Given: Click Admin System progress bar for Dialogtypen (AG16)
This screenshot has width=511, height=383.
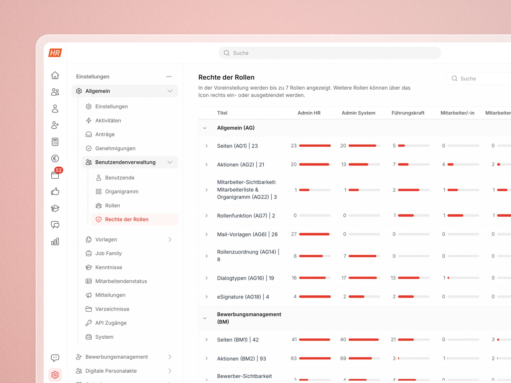Looking at the screenshot, I should click(x=364, y=278).
